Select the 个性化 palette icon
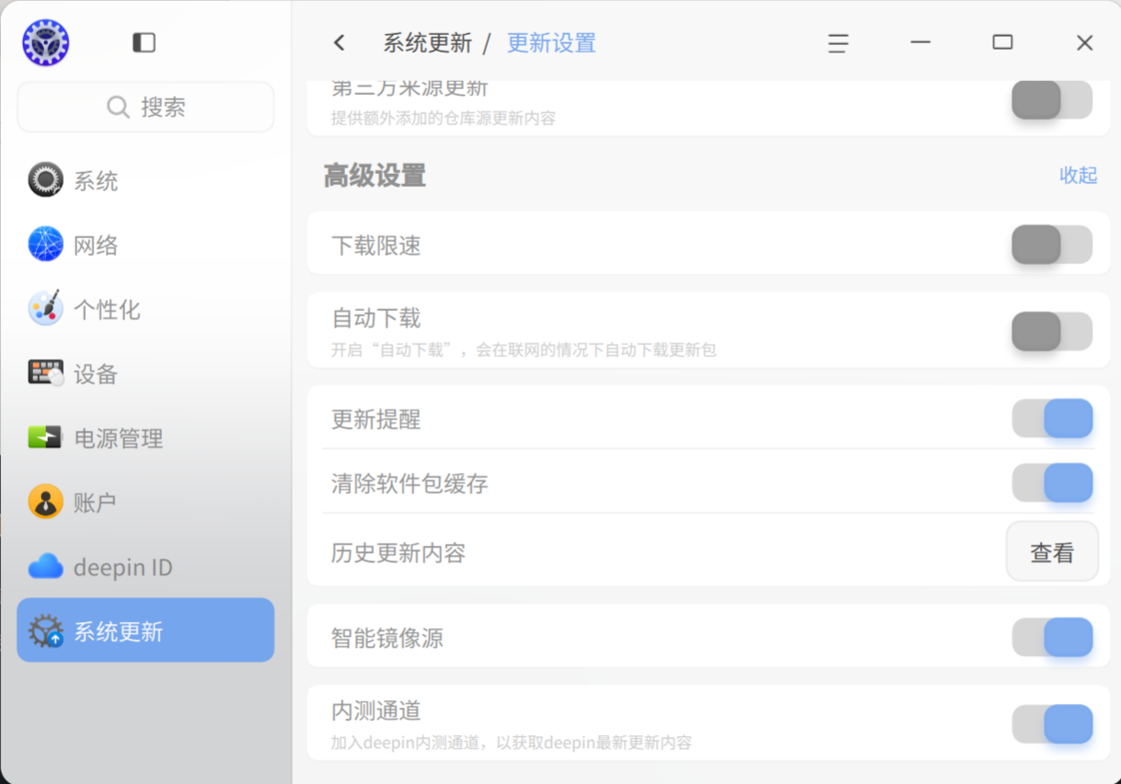Image resolution: width=1121 pixels, height=784 pixels. click(x=45, y=309)
